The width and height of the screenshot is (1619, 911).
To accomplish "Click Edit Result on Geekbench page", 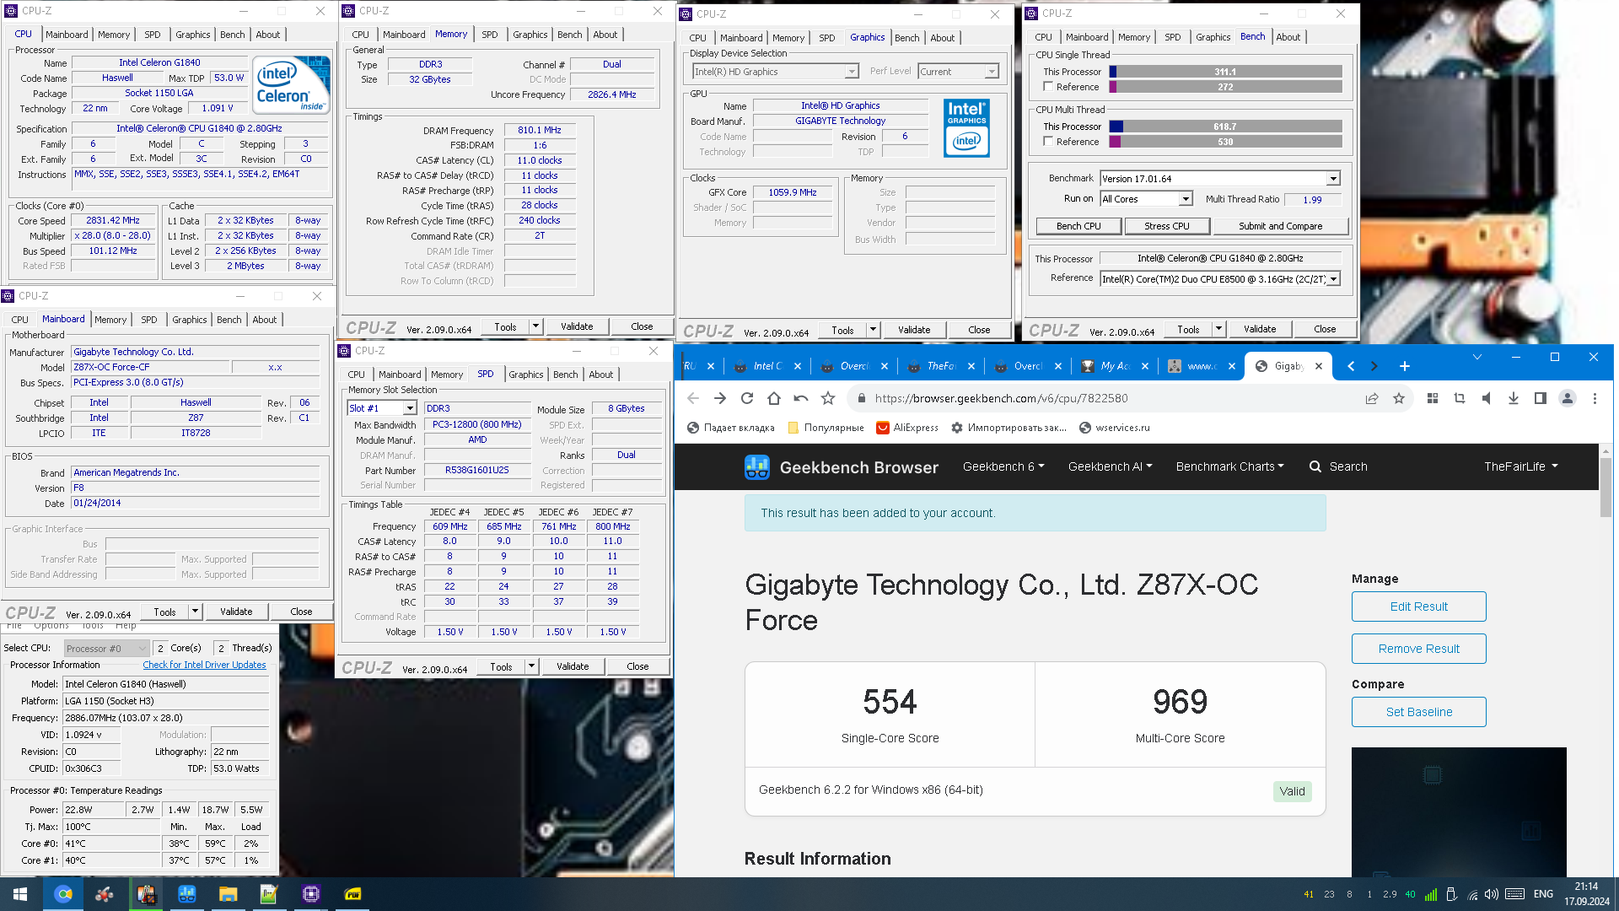I will [x=1418, y=606].
